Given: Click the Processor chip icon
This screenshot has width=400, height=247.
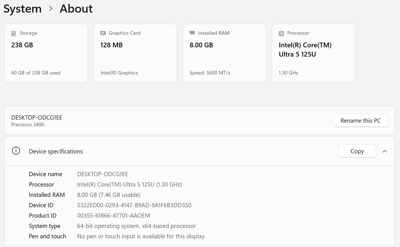Looking at the screenshot, I should [281, 33].
